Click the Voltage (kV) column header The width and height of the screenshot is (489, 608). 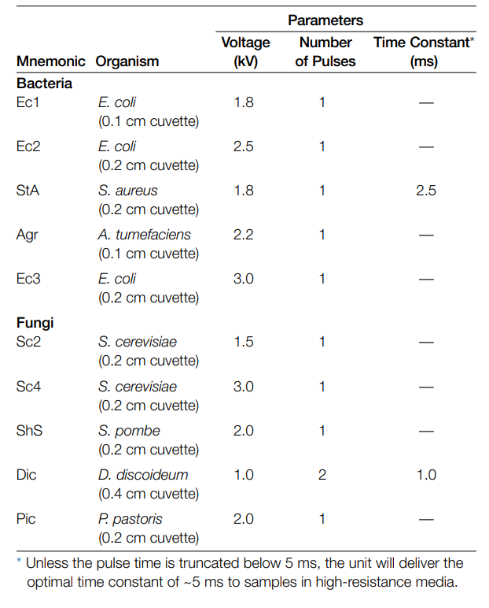coord(245,51)
